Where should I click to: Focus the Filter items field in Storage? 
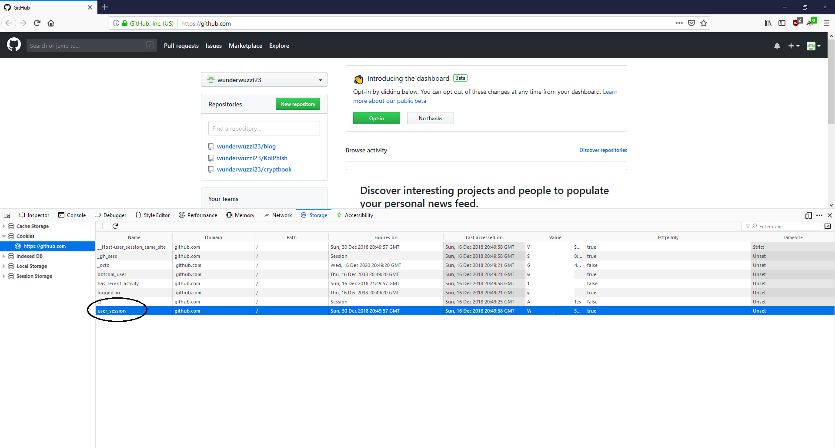(x=781, y=227)
